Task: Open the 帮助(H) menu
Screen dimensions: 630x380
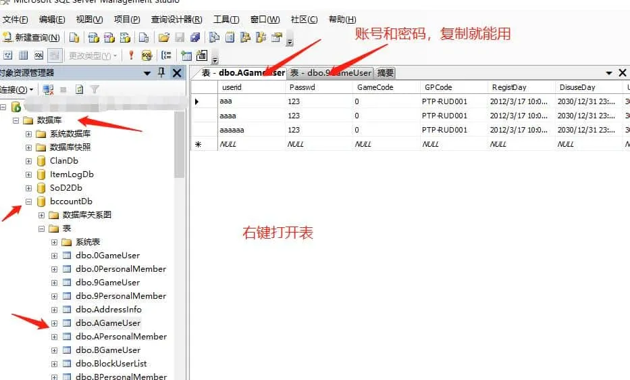Action: point(342,20)
